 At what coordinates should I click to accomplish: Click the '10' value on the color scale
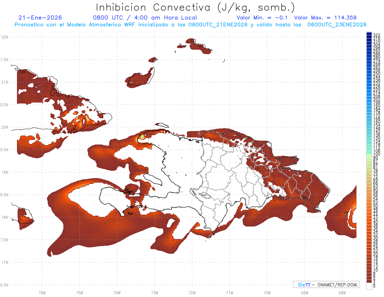(x=376, y=270)
